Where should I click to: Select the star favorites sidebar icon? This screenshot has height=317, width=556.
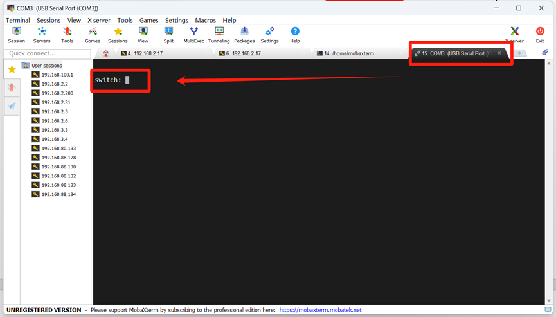(12, 69)
